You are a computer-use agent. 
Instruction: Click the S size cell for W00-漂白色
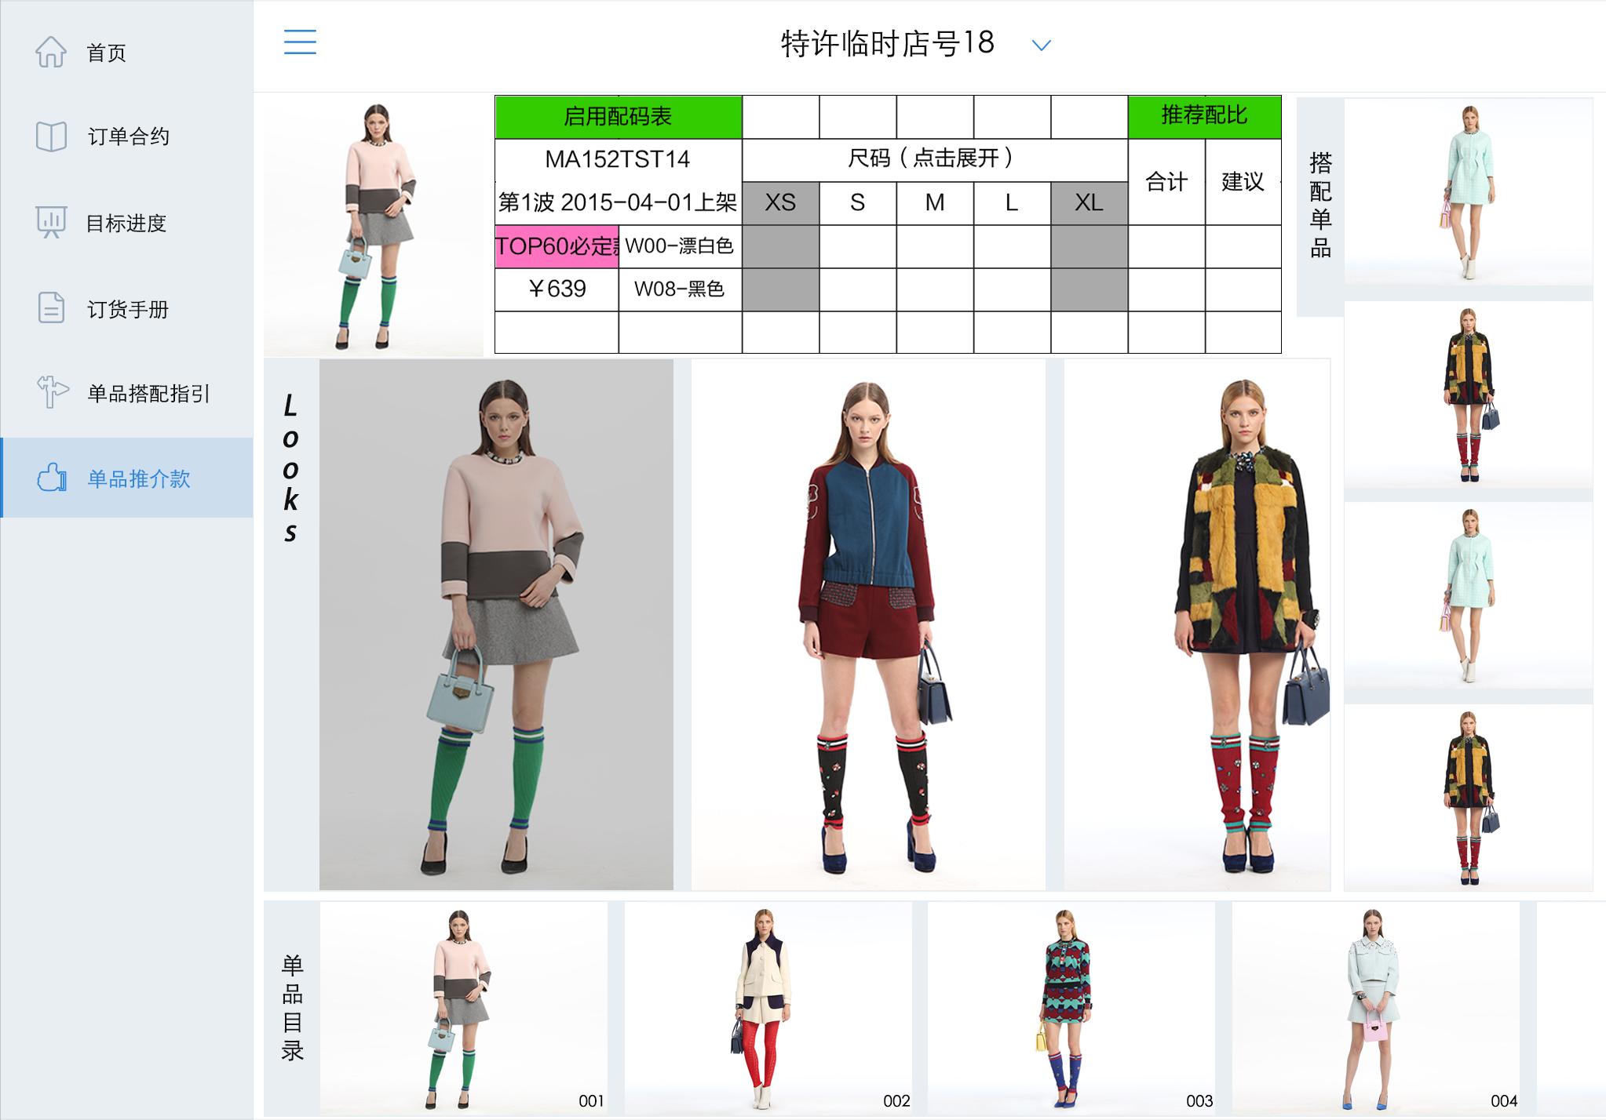(857, 246)
